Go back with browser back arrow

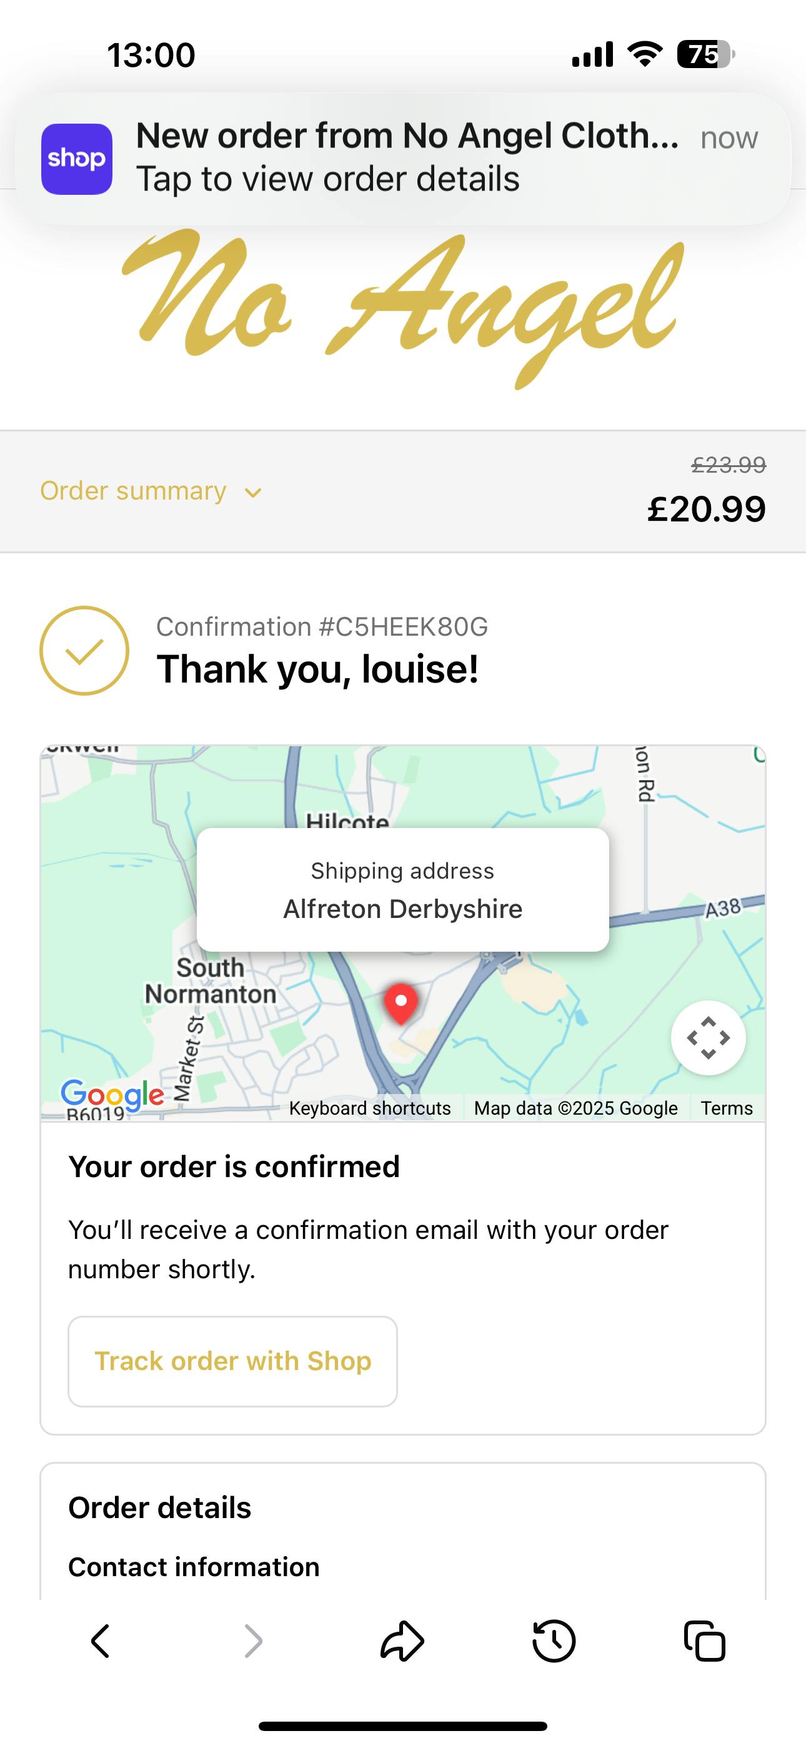pos(101,1641)
